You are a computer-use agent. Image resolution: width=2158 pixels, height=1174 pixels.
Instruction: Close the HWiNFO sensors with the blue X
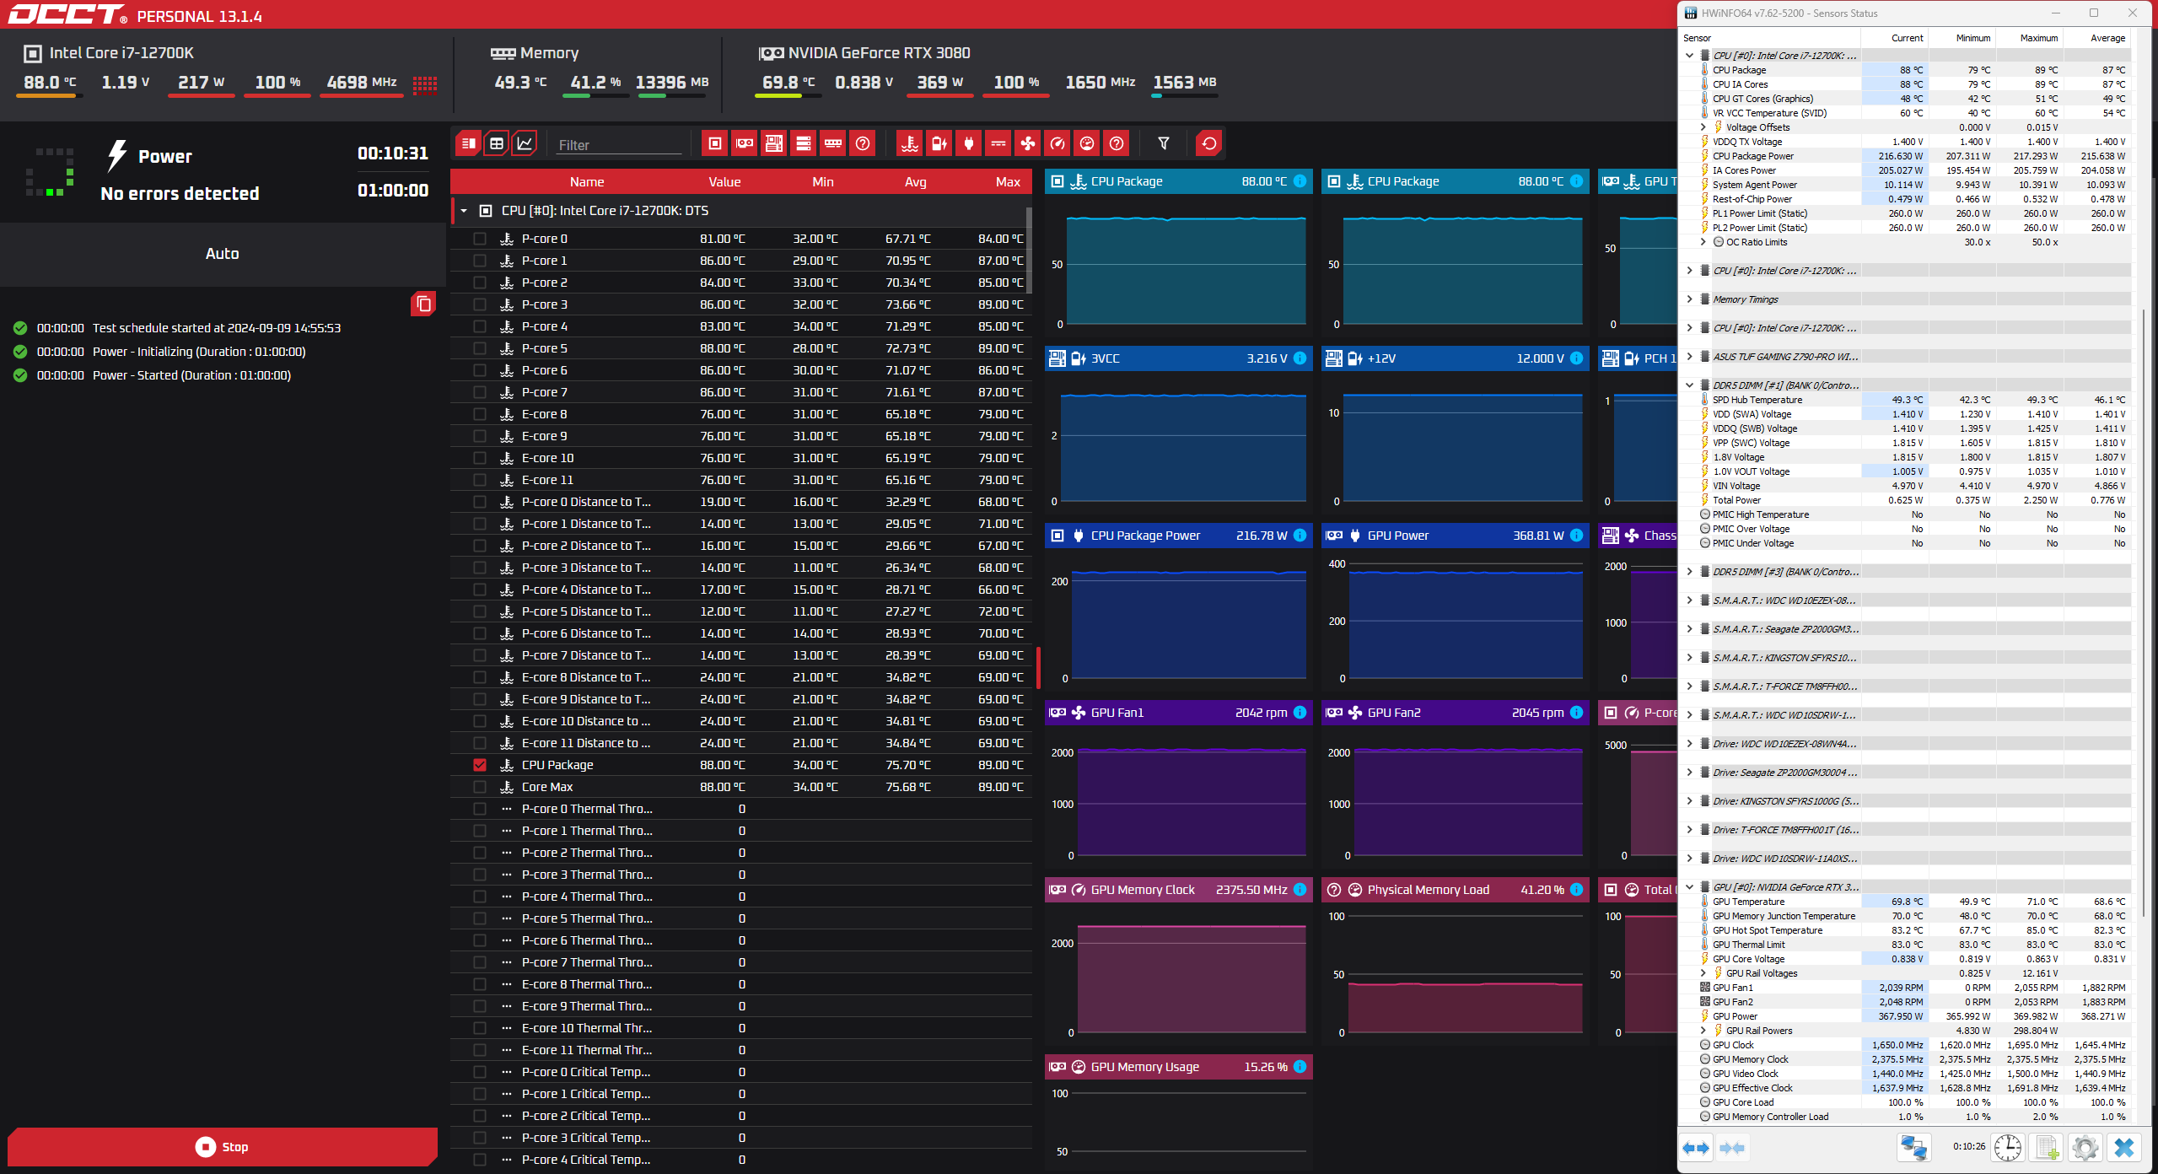pyautogui.click(x=2124, y=1148)
